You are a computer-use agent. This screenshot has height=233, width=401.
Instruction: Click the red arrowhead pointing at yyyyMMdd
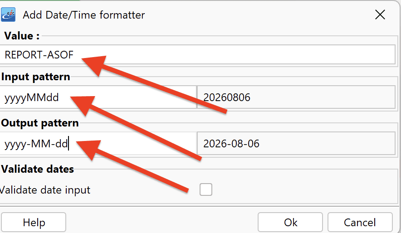point(84,104)
